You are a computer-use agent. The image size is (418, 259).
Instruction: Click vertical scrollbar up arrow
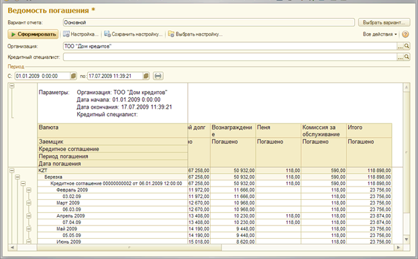[407, 87]
